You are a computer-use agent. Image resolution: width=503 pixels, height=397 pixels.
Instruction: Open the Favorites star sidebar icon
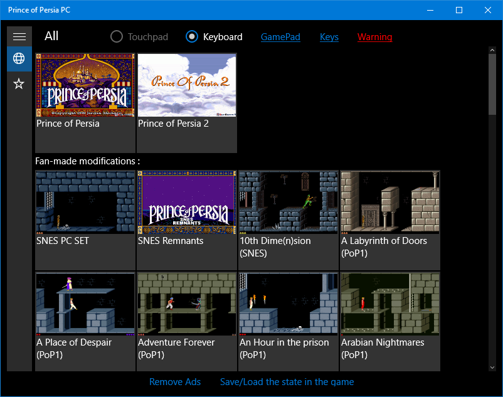tap(19, 83)
